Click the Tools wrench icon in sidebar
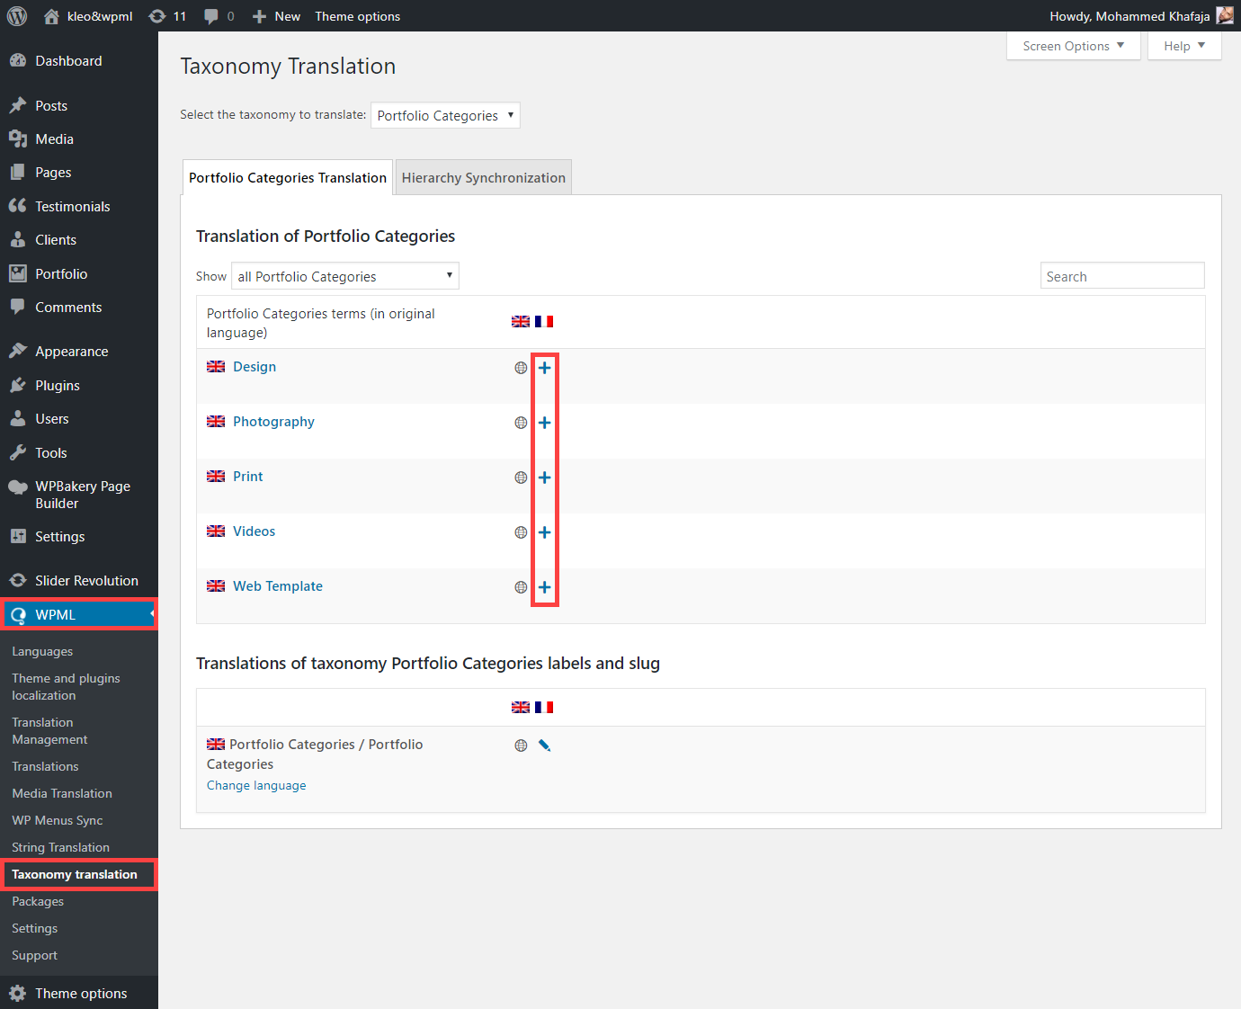Screen dimensions: 1241x1009 coord(18,452)
